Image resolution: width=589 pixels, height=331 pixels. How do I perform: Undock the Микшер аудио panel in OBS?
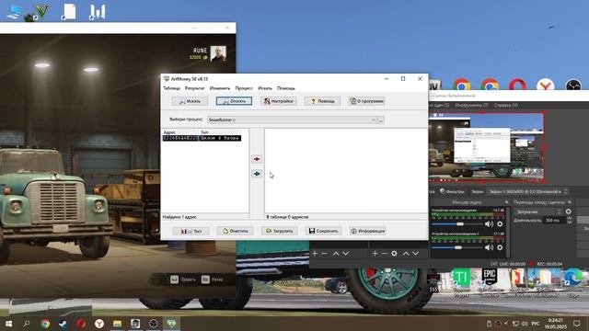point(506,202)
